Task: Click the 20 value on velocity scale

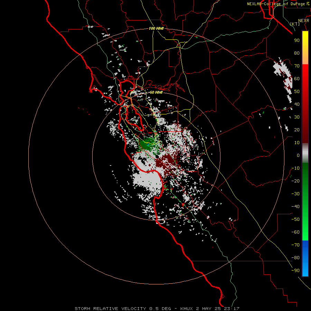Action: (x=297, y=130)
